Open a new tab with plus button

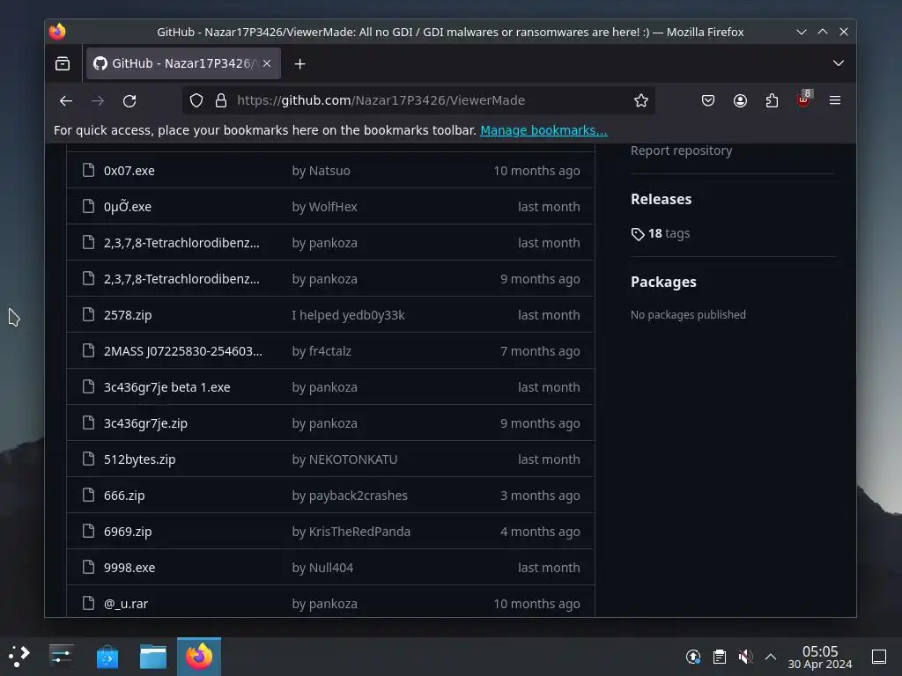coord(299,63)
